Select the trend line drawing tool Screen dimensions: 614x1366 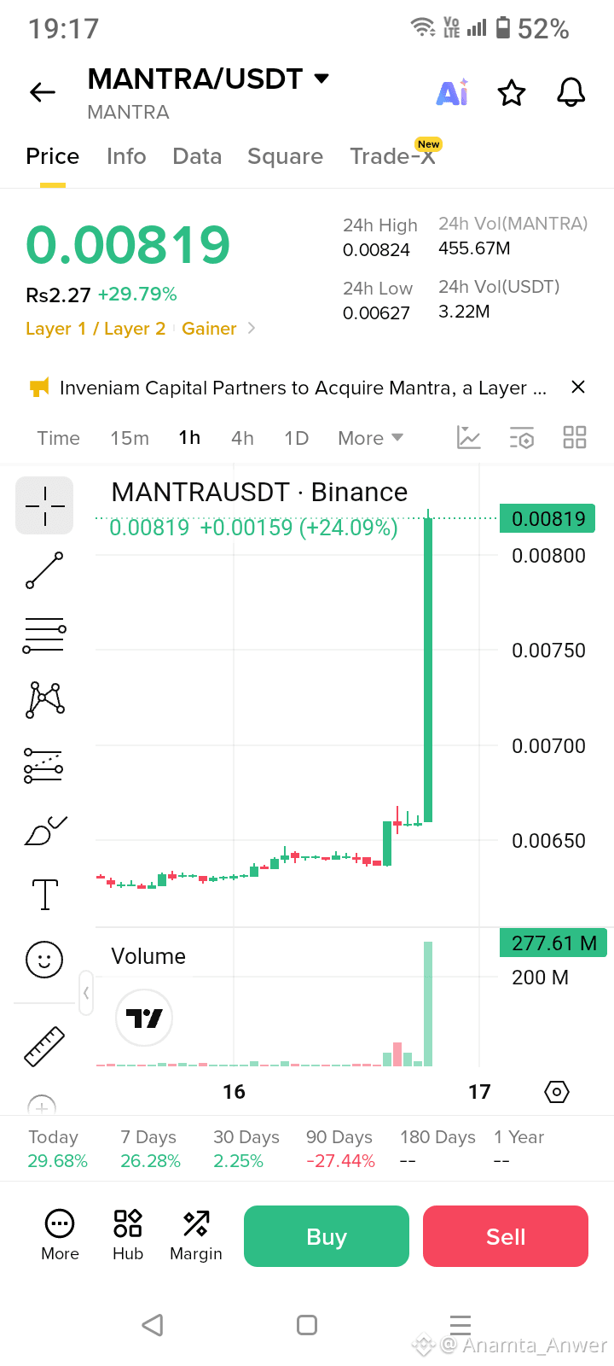pos(44,570)
